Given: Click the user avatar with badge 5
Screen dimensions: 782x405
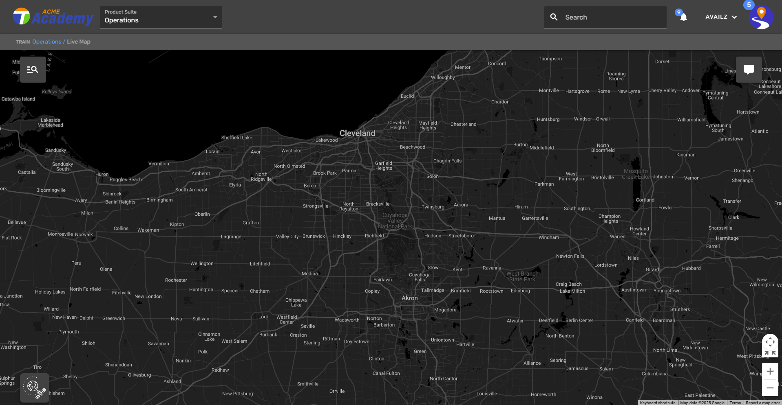Looking at the screenshot, I should click(x=761, y=18).
